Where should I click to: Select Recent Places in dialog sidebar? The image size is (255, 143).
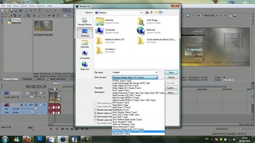click(x=84, y=21)
